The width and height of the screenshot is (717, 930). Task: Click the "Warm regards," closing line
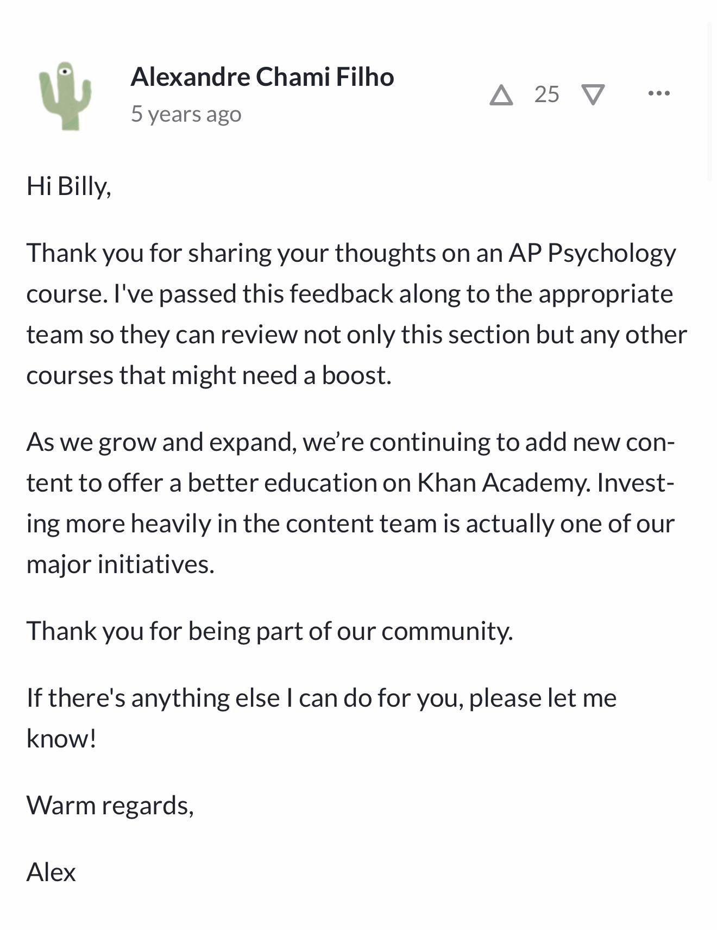110,806
